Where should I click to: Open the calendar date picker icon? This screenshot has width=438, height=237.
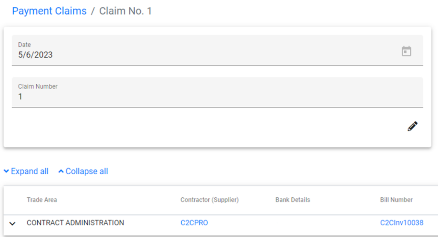pyautogui.click(x=406, y=51)
